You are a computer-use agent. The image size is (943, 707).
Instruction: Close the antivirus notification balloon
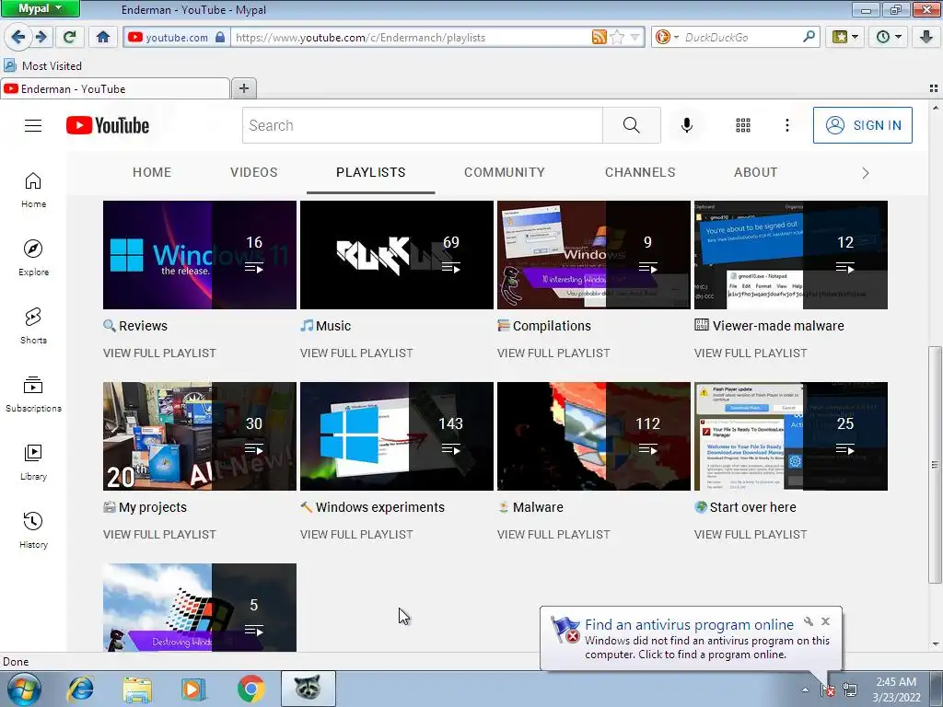(826, 621)
